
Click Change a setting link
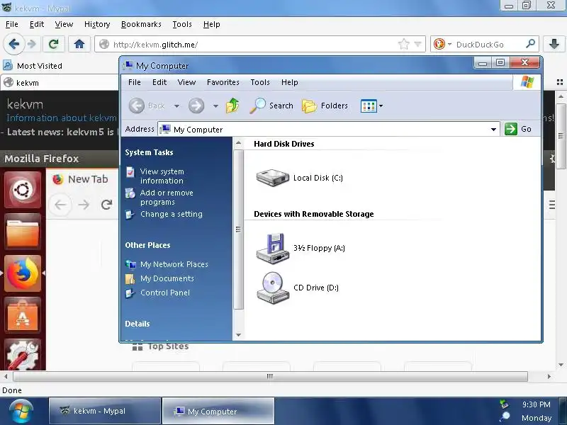(171, 214)
